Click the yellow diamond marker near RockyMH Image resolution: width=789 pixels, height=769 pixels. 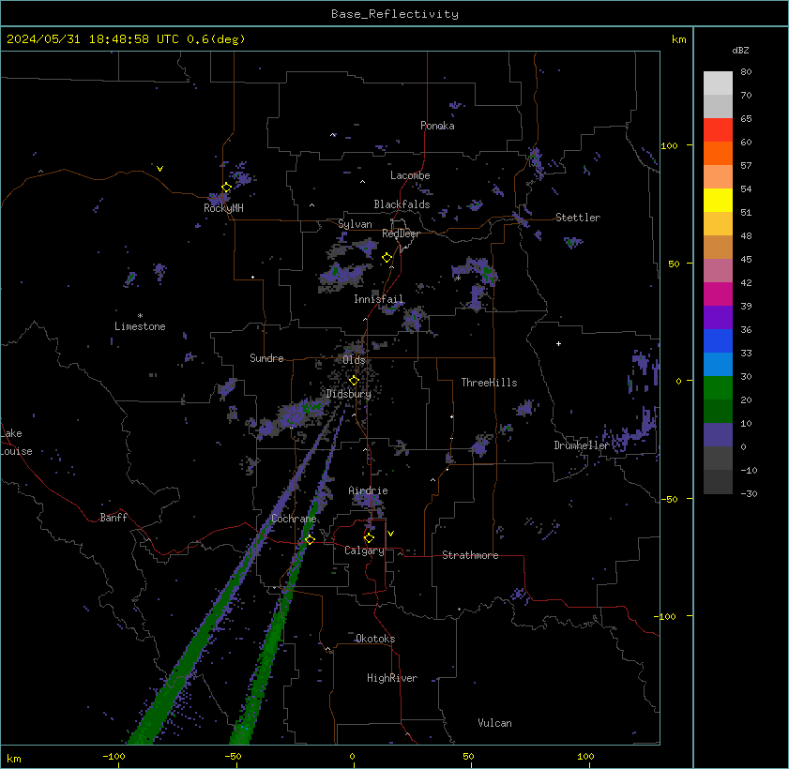tap(226, 188)
